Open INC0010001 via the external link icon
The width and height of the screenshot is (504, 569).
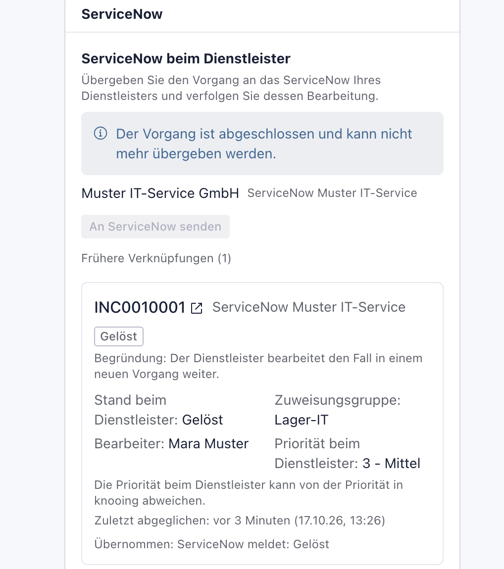tap(197, 308)
